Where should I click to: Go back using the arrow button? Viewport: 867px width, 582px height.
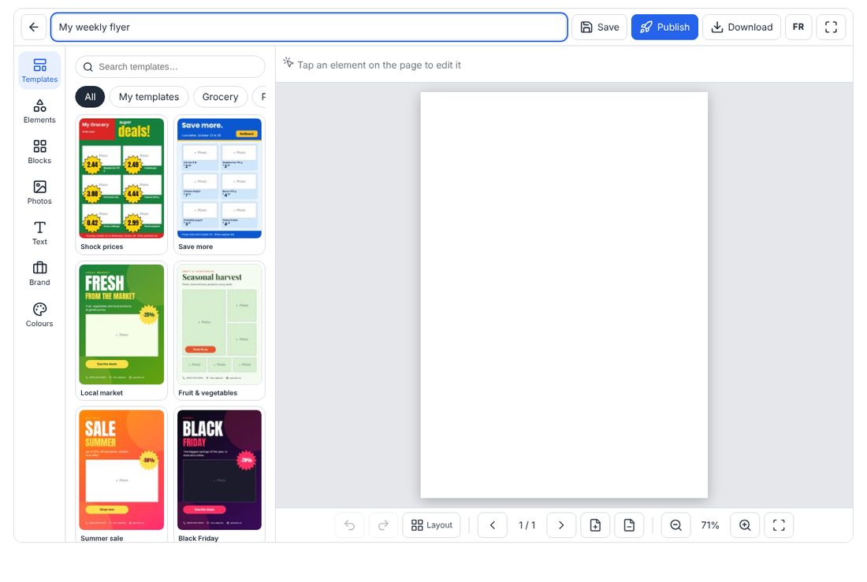[x=34, y=27]
